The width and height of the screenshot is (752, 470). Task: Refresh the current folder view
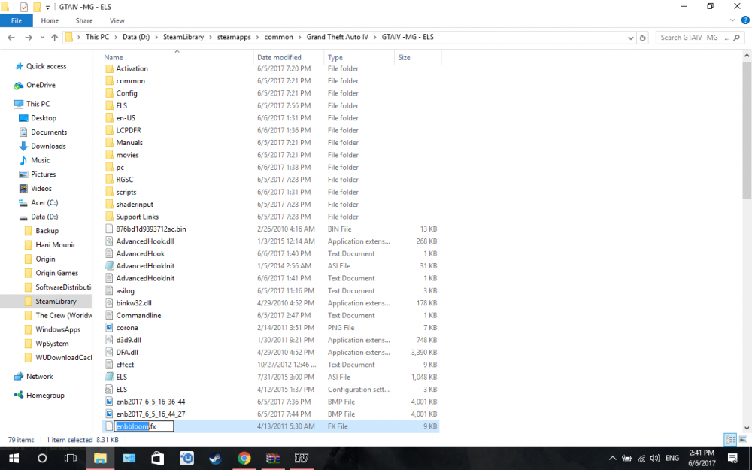643,38
